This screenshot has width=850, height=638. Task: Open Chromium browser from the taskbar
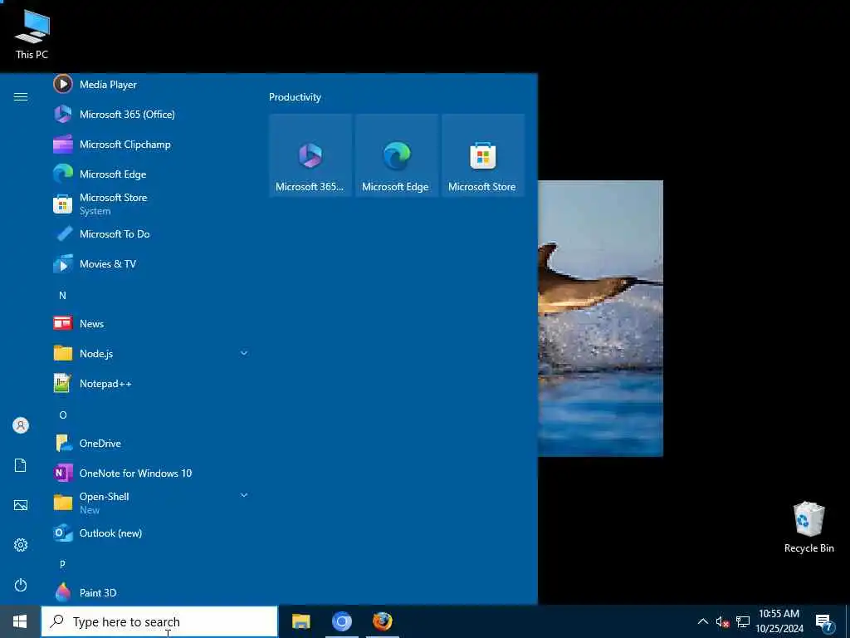(341, 621)
